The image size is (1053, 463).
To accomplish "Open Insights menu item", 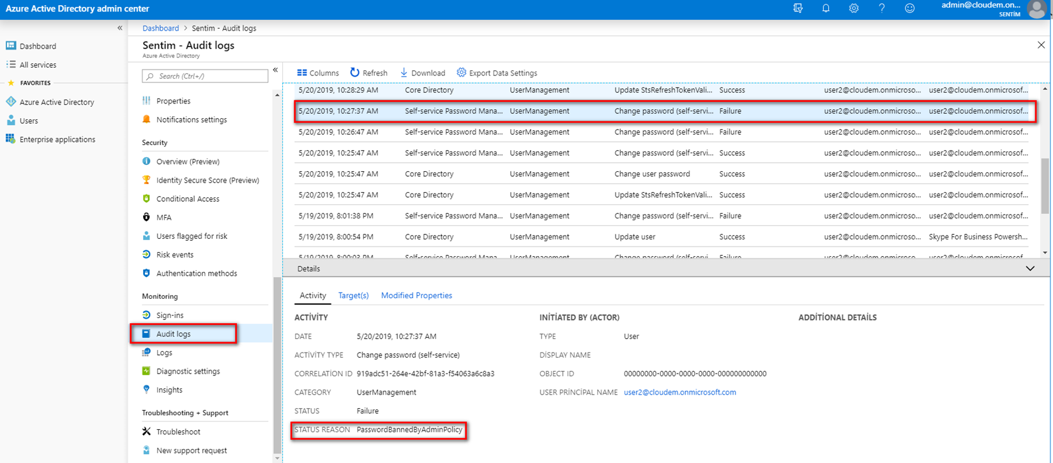I will pyautogui.click(x=169, y=390).
